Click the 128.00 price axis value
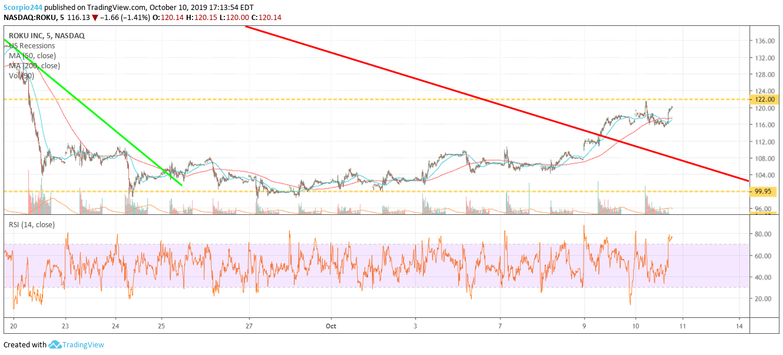This screenshot has width=783, height=355. coord(764,75)
